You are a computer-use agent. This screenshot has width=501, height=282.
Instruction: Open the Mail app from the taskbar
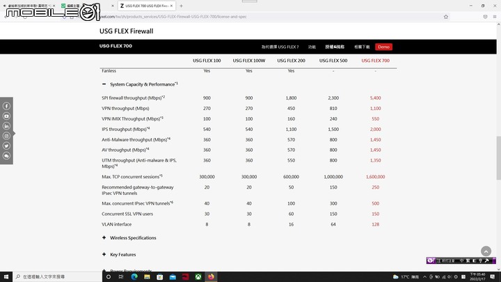(x=173, y=276)
